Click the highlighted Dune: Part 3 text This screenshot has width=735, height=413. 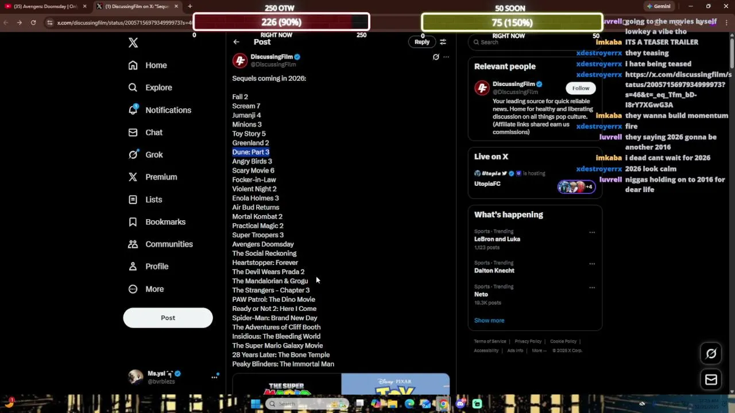tap(251, 152)
